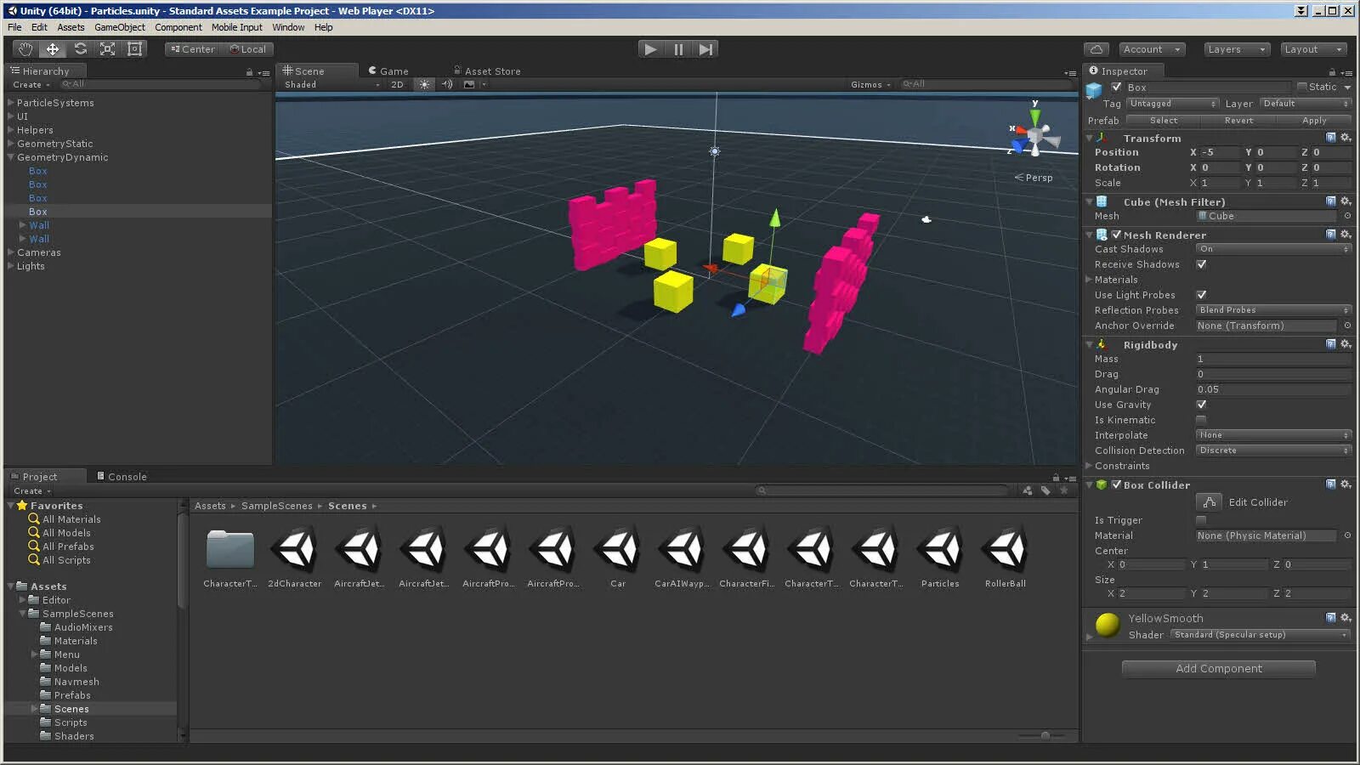Open the Account dropdown

click(x=1152, y=49)
